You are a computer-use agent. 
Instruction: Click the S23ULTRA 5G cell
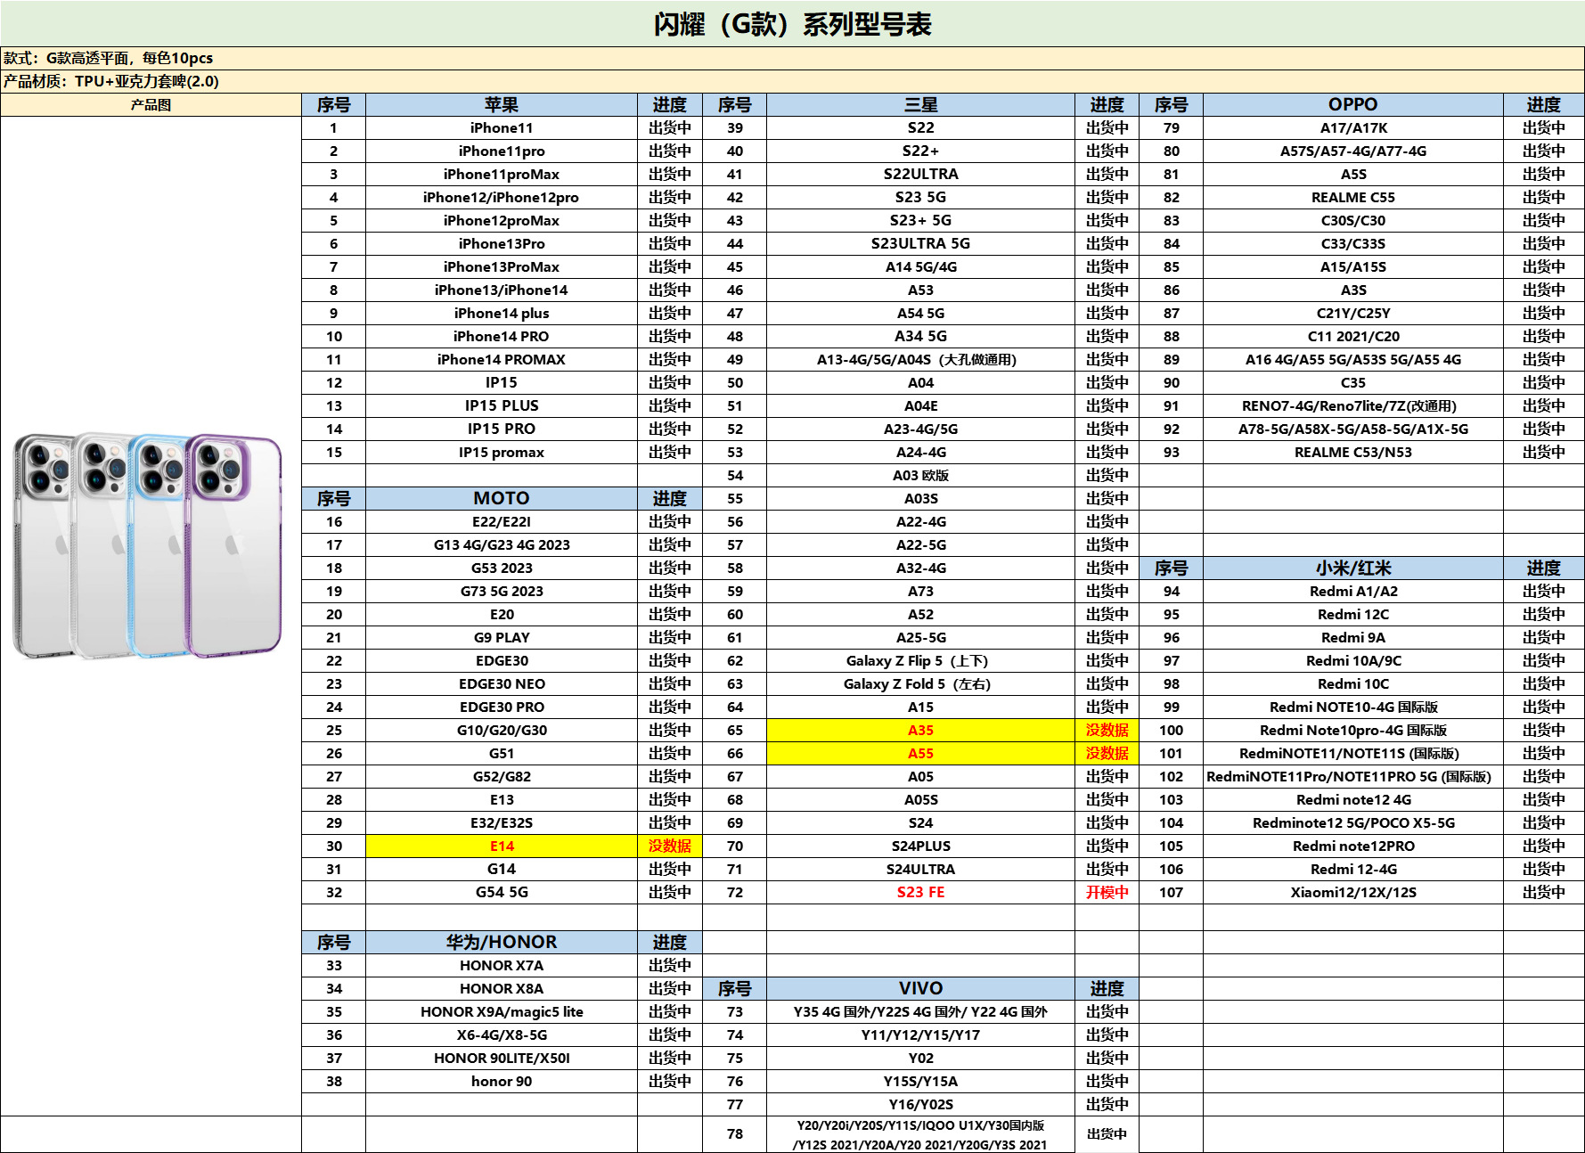pos(920,244)
